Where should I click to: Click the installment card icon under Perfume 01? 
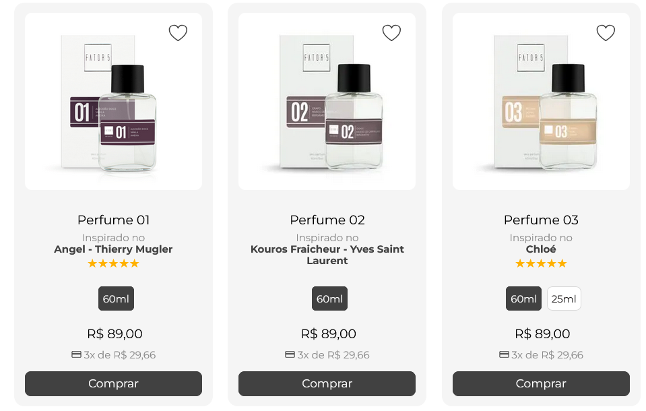[76, 355]
